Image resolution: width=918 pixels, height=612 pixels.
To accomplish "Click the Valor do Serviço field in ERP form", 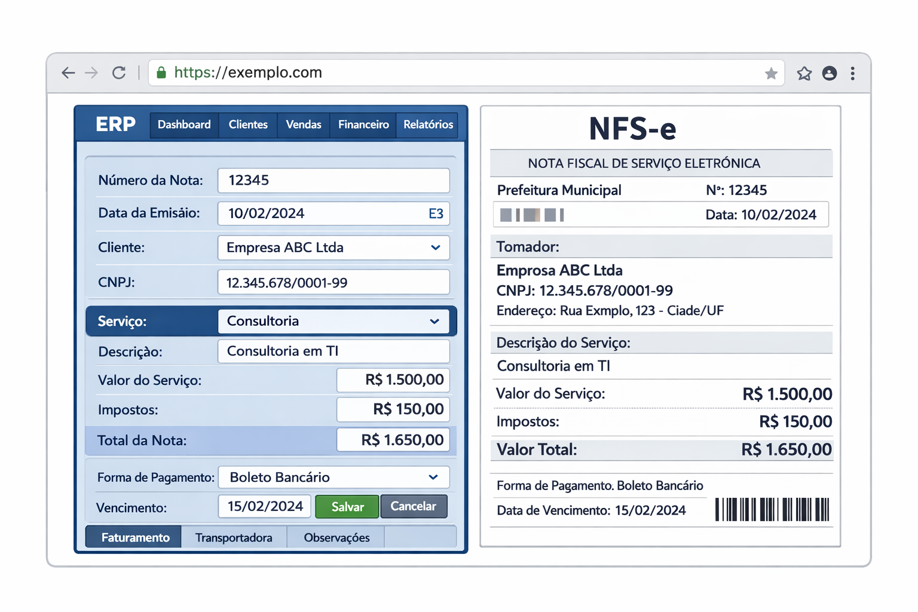I will [x=393, y=380].
